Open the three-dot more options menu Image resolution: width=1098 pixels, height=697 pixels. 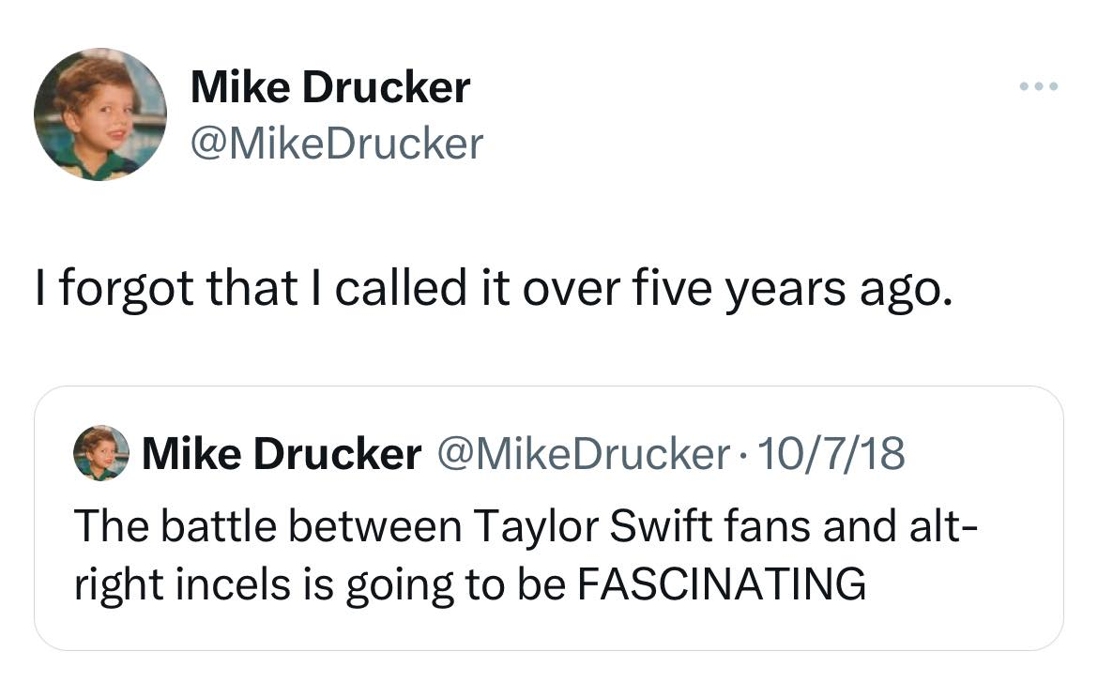point(1039,87)
